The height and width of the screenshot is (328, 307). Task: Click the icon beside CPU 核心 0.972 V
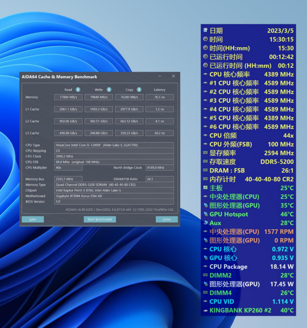point(205,249)
